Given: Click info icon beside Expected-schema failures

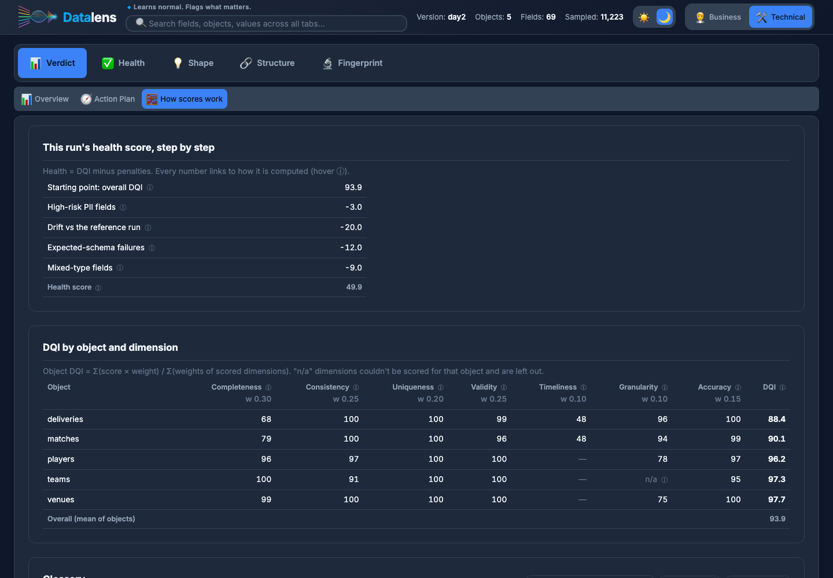Looking at the screenshot, I should [152, 248].
